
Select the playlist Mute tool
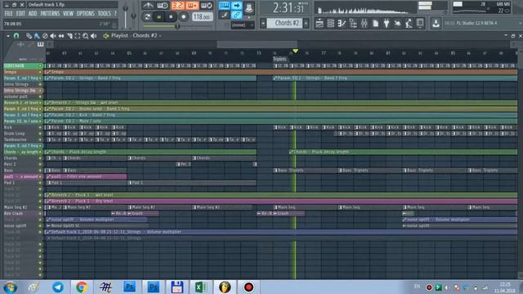tap(53, 36)
